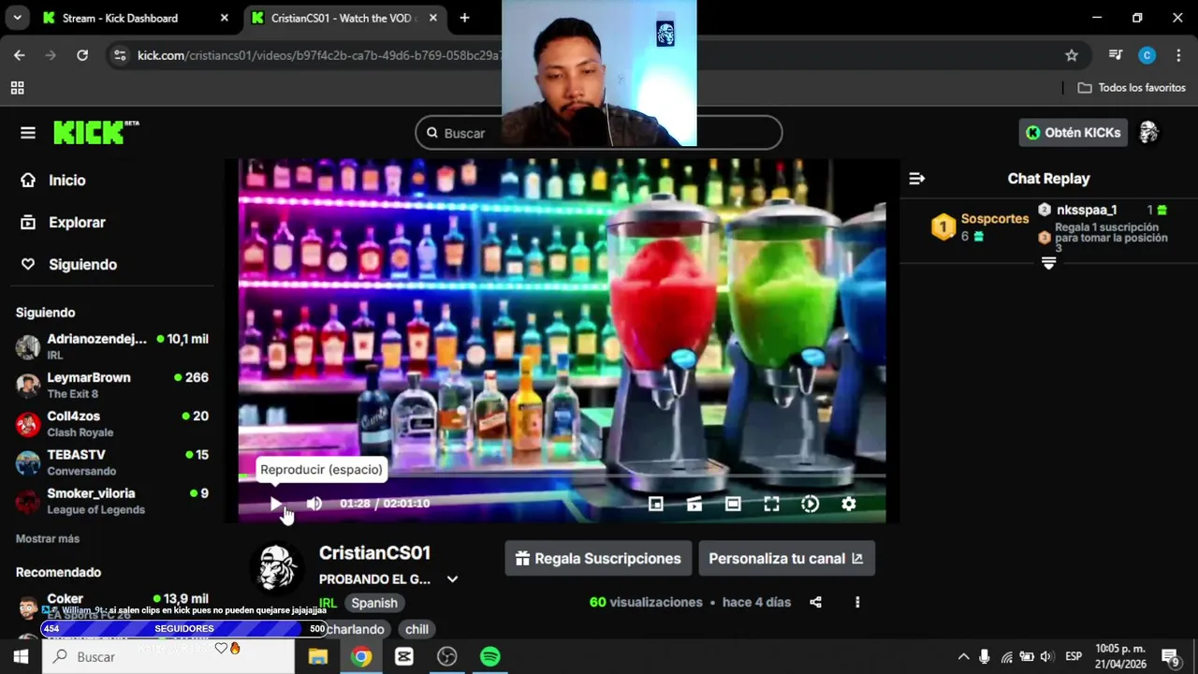Open the user profile avatar menu

tap(1148, 133)
